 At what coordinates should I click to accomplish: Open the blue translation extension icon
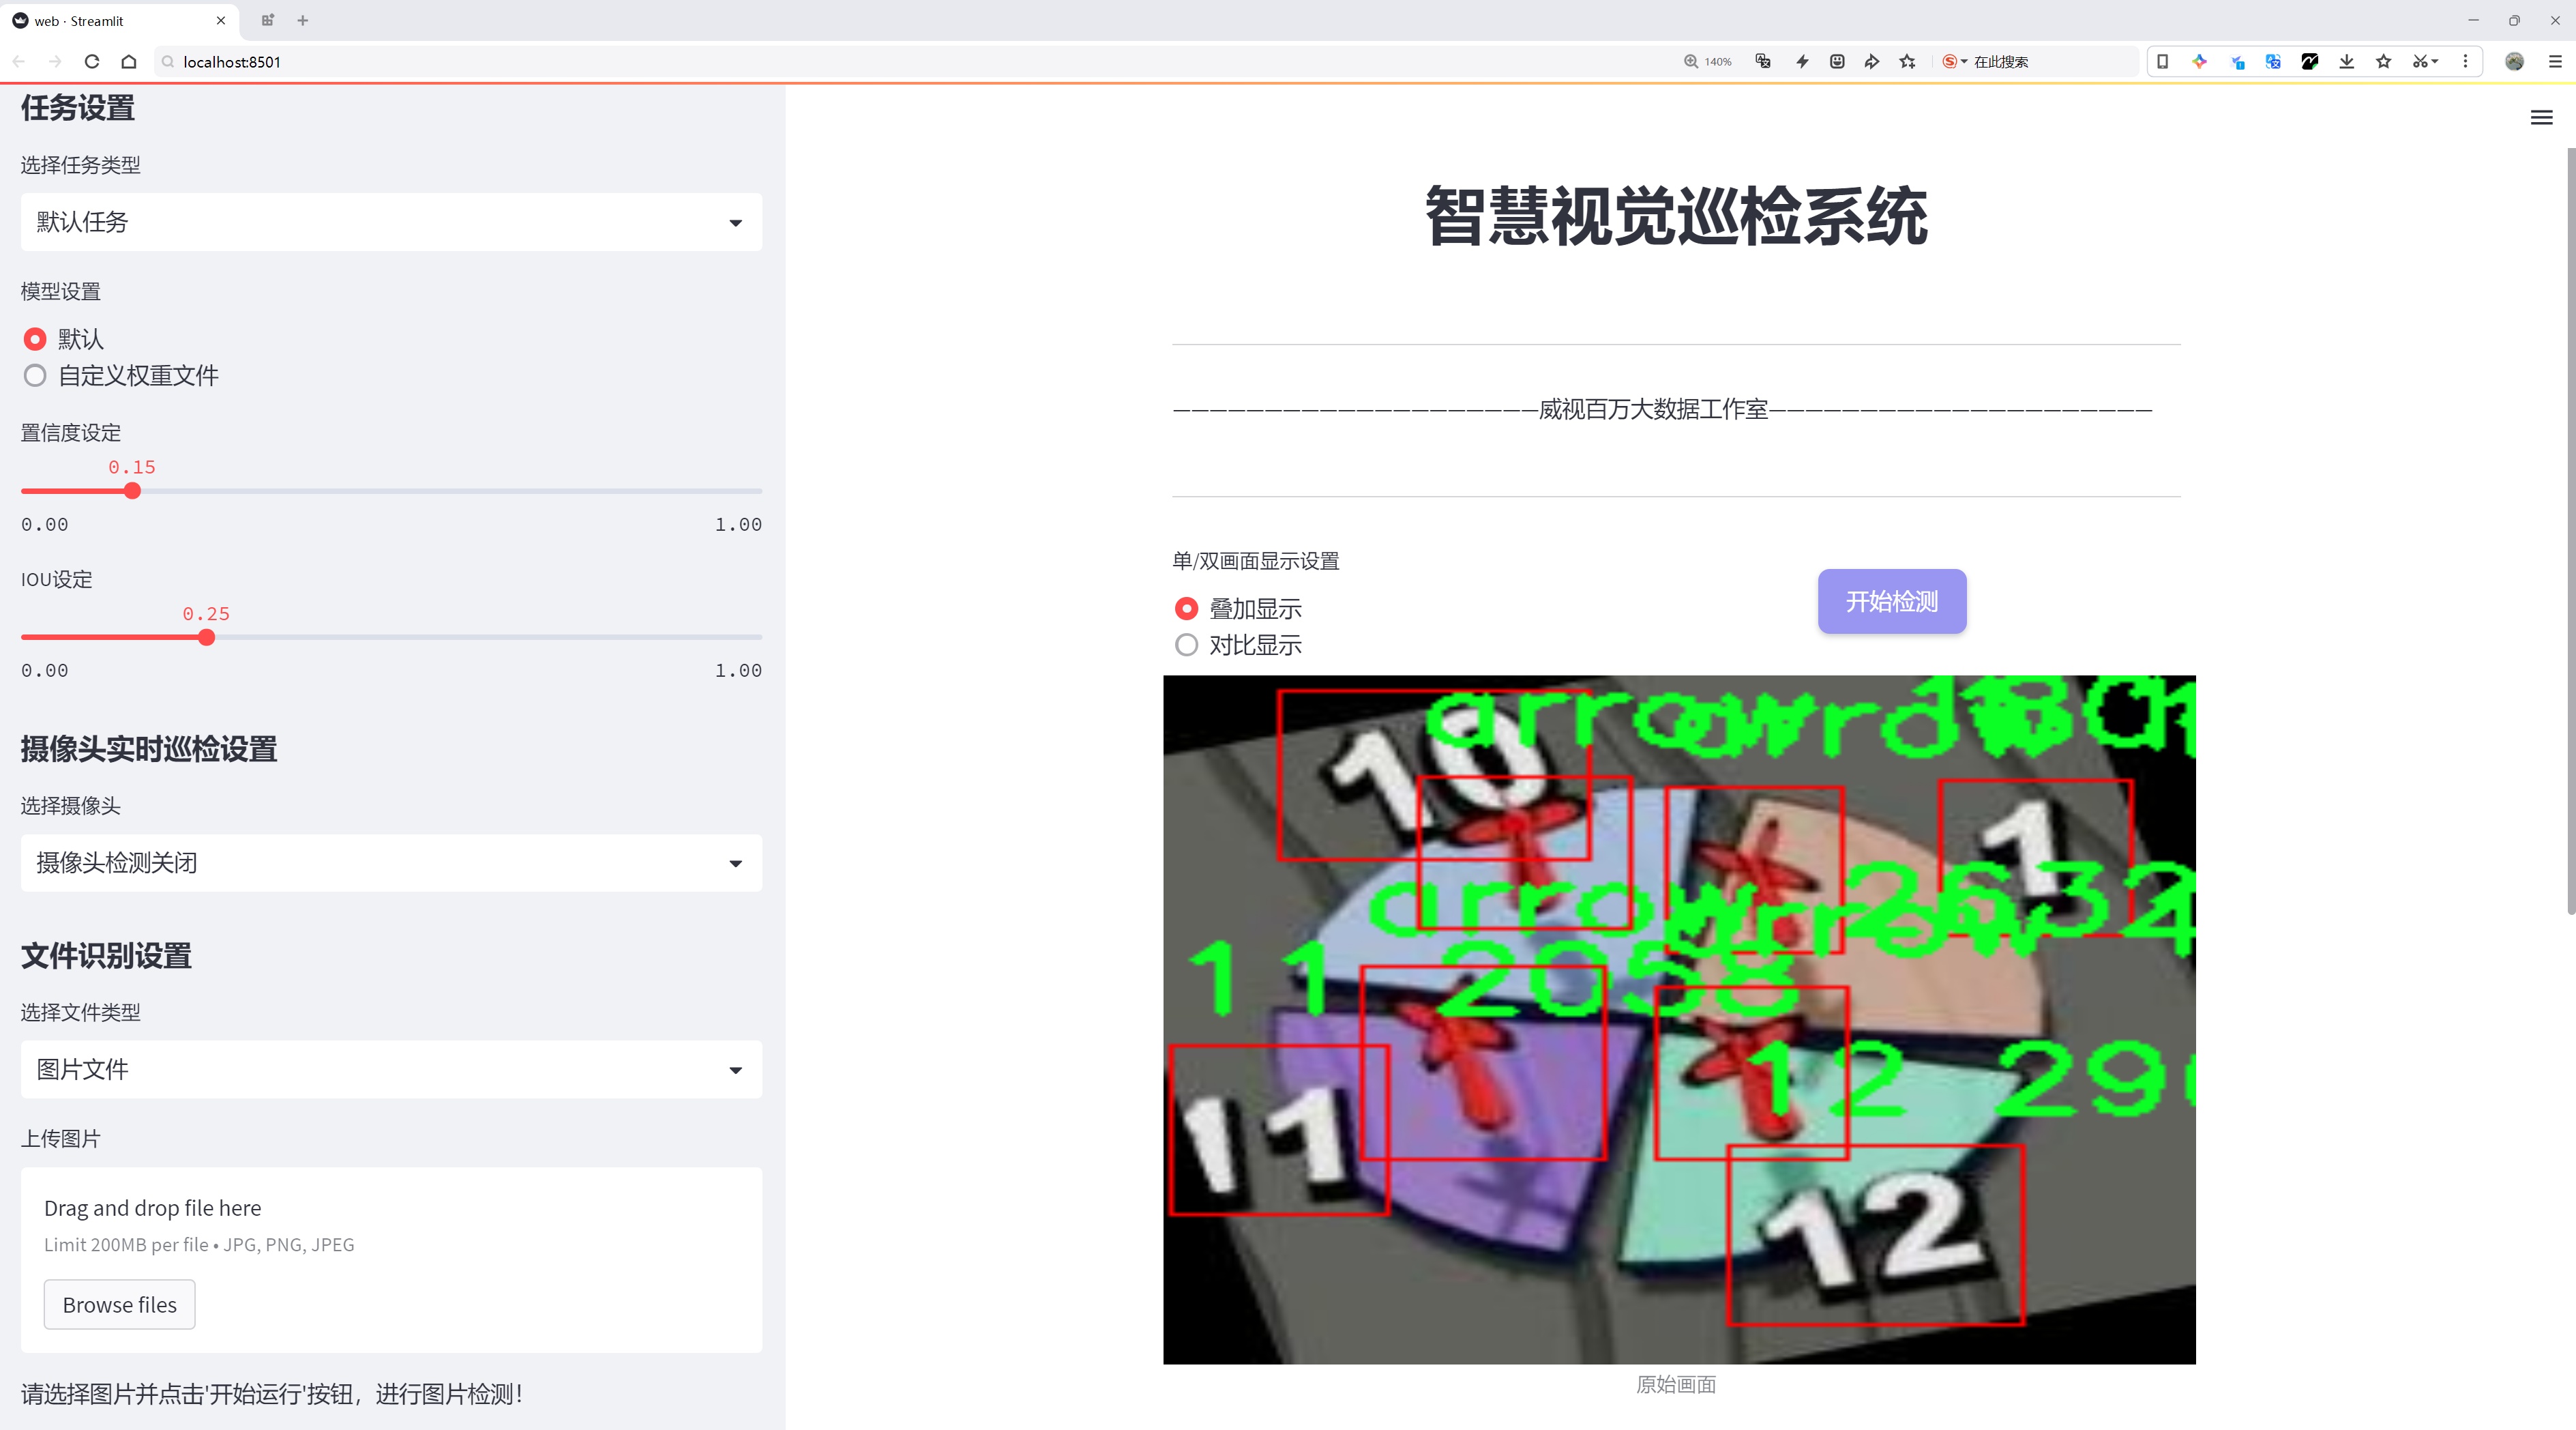pyautogui.click(x=2273, y=61)
